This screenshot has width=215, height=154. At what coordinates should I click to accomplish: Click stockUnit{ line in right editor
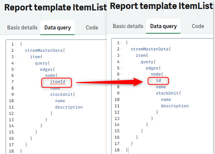(168, 93)
